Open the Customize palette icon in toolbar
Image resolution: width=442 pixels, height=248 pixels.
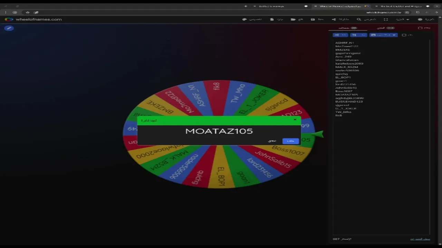(244, 19)
